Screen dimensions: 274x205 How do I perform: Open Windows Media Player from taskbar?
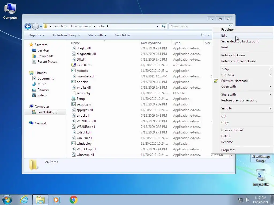(x=57, y=200)
